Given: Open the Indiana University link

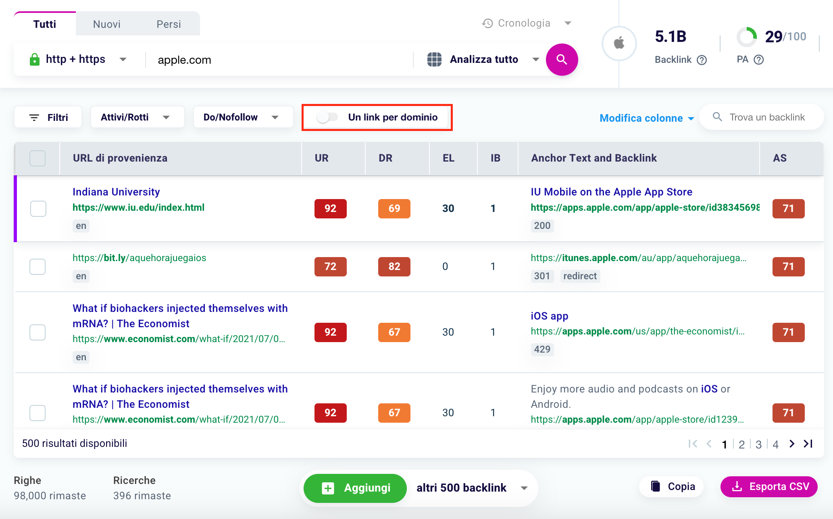Looking at the screenshot, I should click(x=116, y=192).
